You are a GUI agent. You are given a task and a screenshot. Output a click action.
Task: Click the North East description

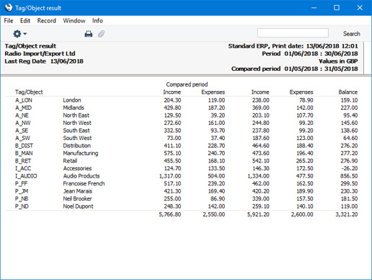[x=76, y=115]
